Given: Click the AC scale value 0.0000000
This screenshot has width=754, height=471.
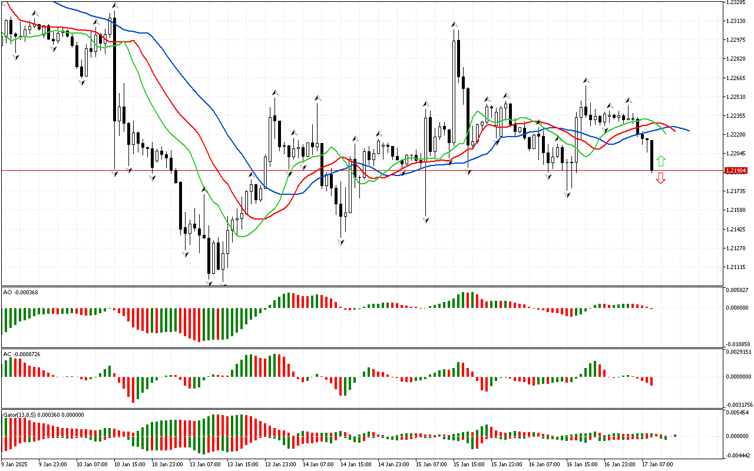Looking at the screenshot, I should 738,377.
